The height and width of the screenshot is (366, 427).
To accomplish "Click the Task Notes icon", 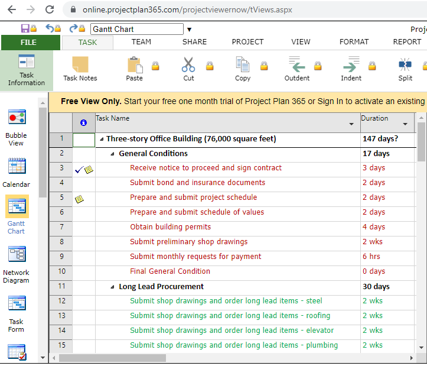I will click(x=80, y=69).
